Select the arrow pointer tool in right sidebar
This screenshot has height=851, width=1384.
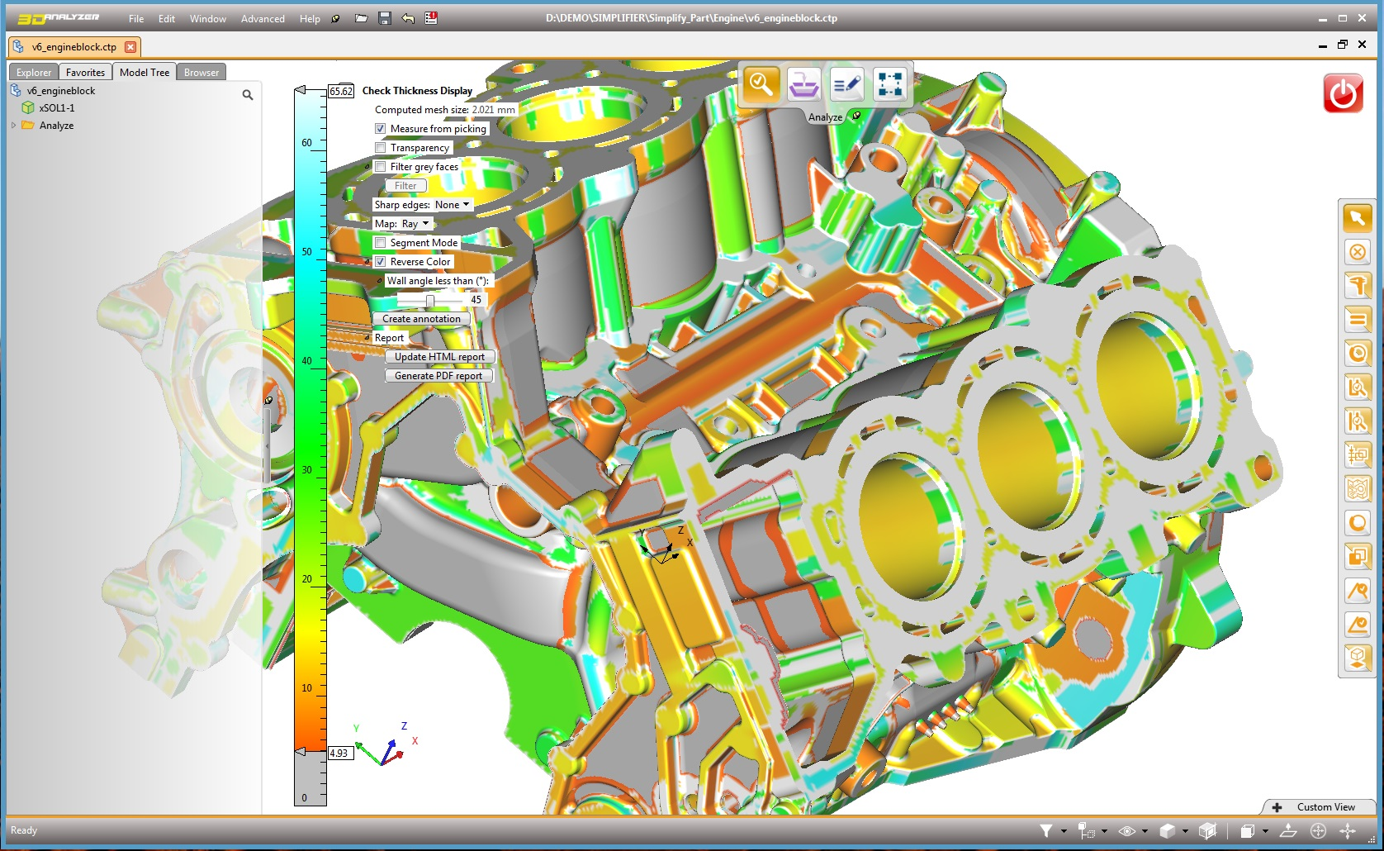(1358, 218)
